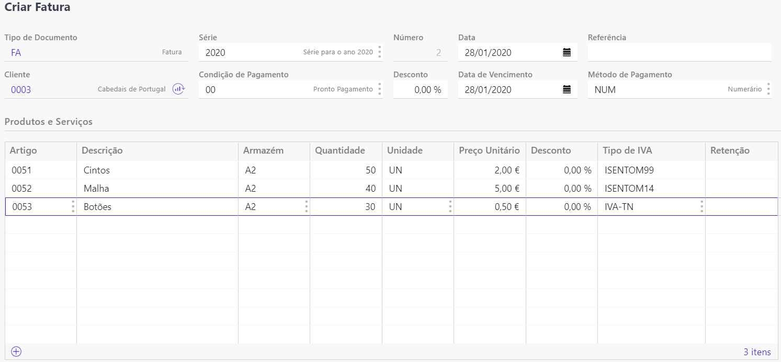781x362 pixels.
Task: Click the Referência input field
Action: tap(679, 53)
